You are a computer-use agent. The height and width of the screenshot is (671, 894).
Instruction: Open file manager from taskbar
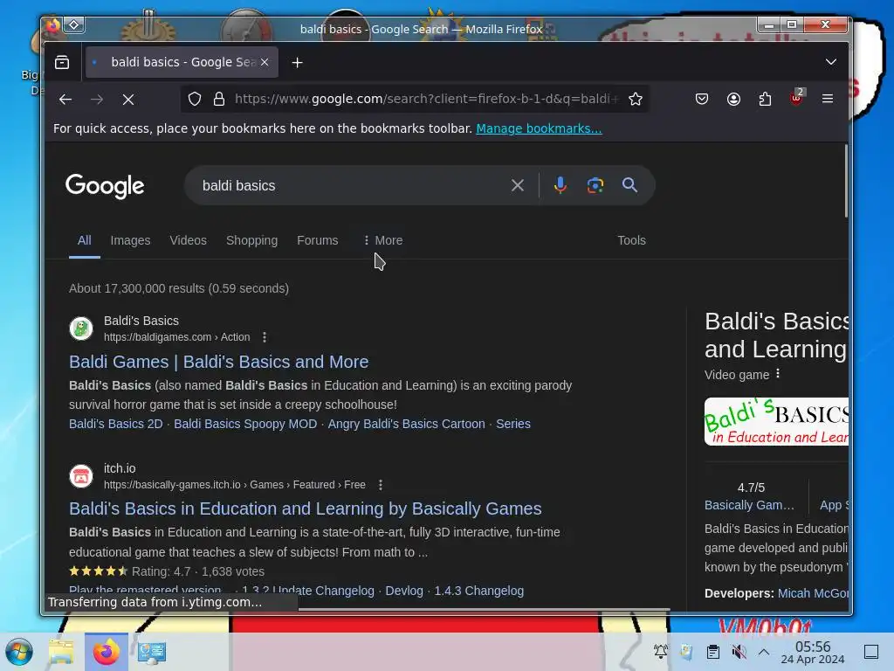(x=61, y=652)
